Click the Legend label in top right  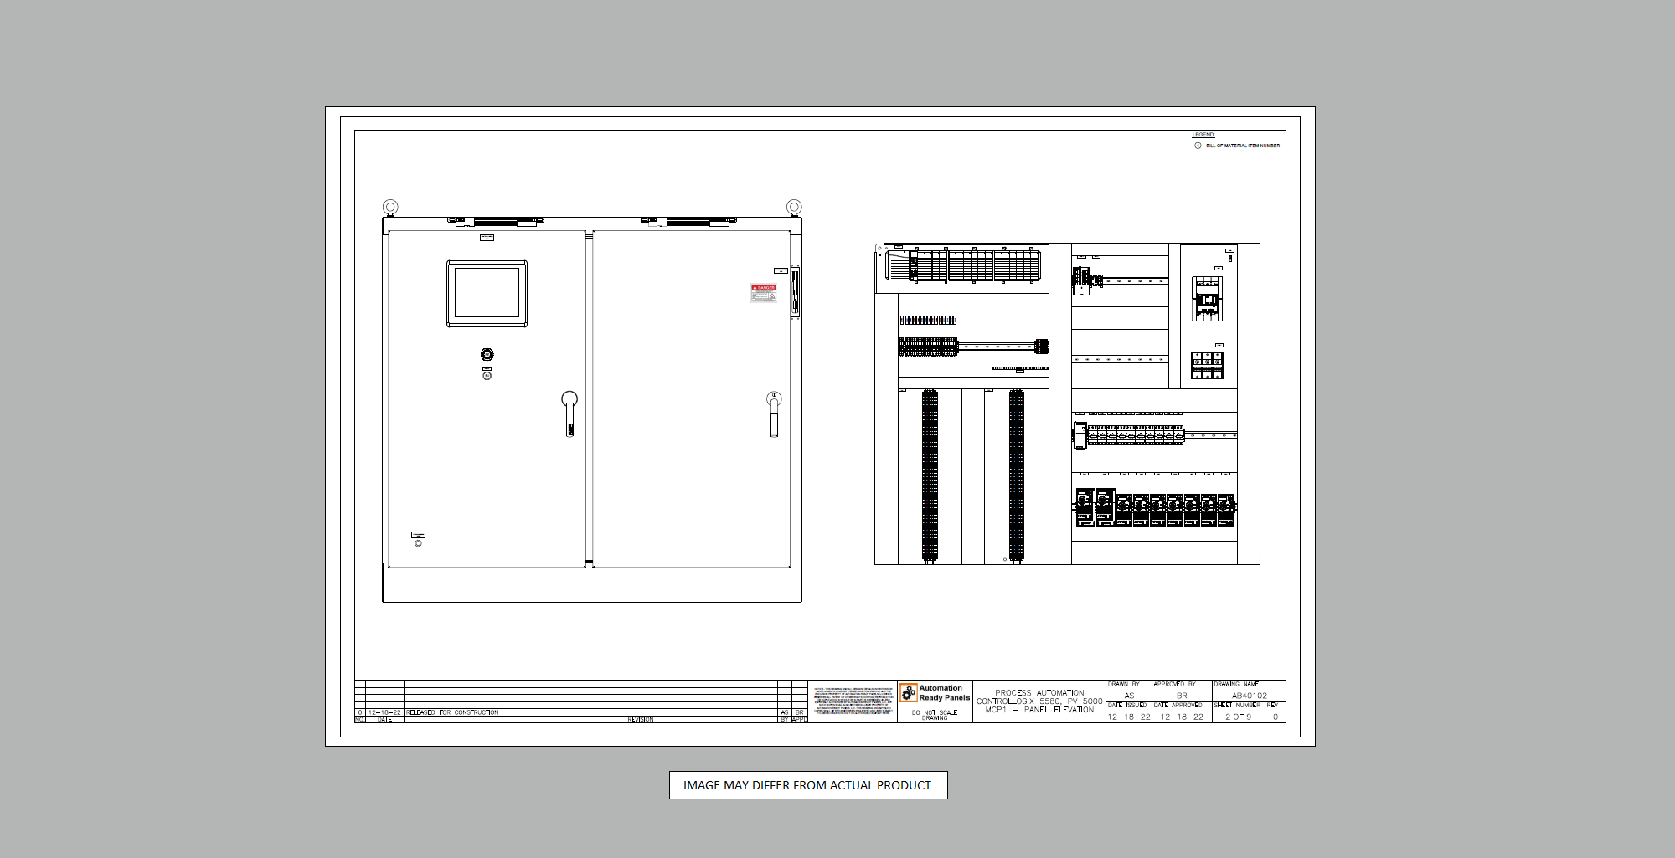click(1203, 135)
